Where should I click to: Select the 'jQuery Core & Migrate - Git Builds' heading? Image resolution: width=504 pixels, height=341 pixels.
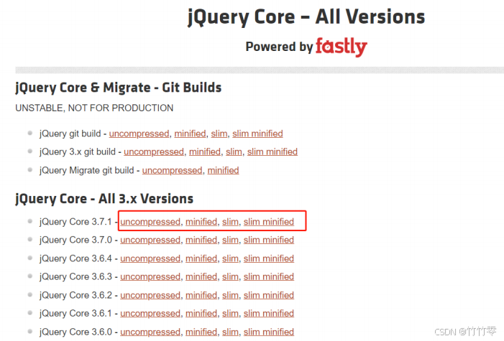coord(119,88)
